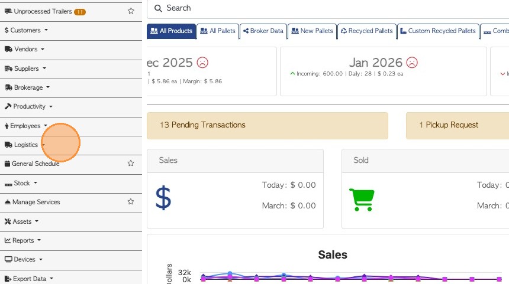Toggle favorite star for Manage Services
This screenshot has width=509, height=284.
(131, 202)
